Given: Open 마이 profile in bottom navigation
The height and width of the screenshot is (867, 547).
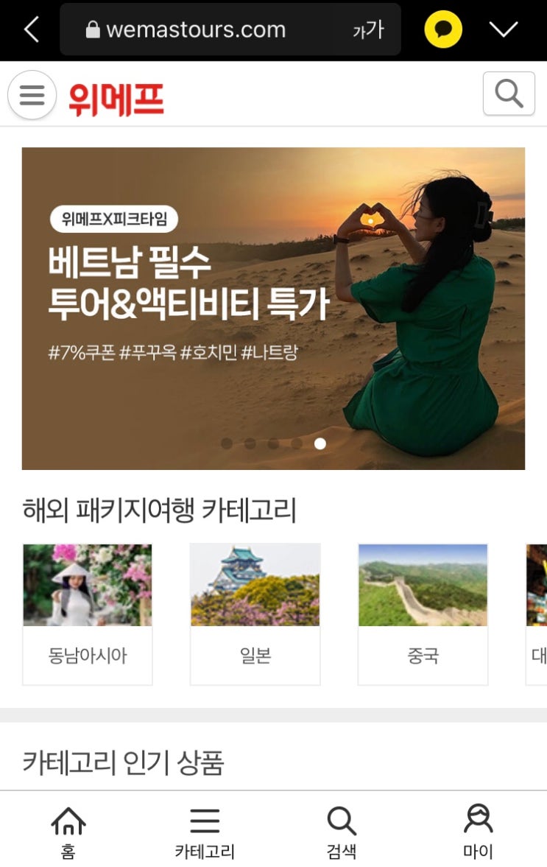Looking at the screenshot, I should [478, 832].
